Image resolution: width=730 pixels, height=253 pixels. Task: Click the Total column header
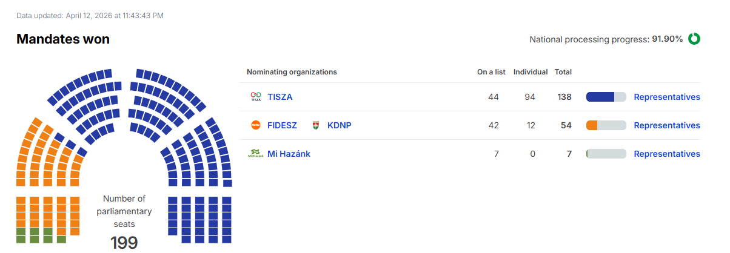tap(563, 72)
